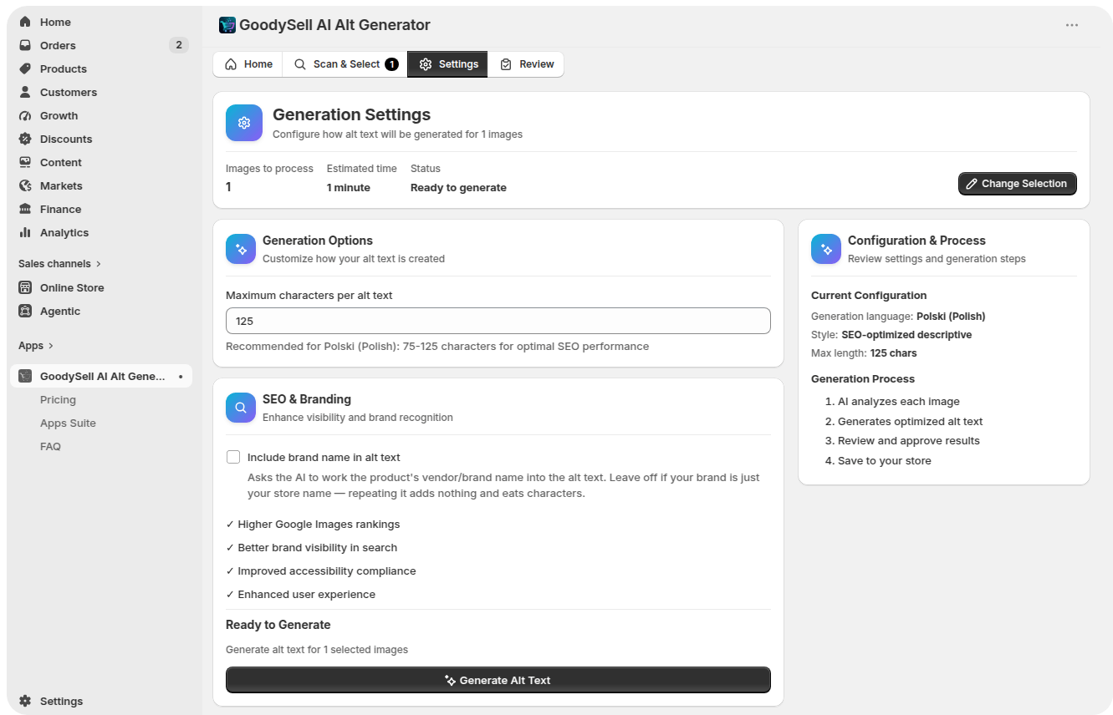The width and height of the screenshot is (1113, 715).
Task: Click the Include brand name description text
Action: (x=503, y=485)
